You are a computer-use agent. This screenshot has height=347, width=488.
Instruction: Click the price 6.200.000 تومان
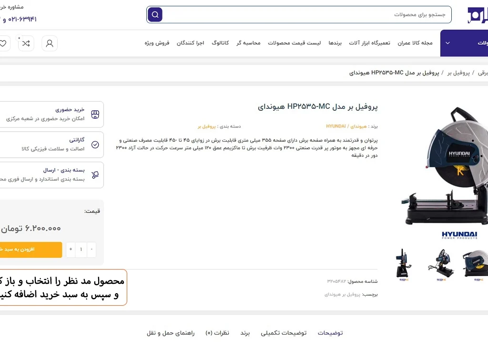coord(30,229)
